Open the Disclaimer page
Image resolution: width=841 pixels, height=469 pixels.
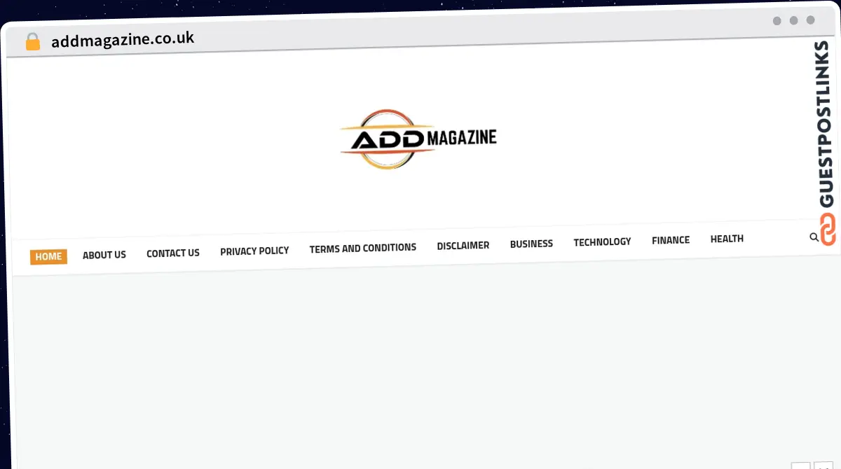click(x=463, y=246)
